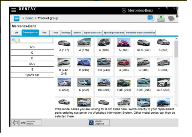Filter by SUV category

pos(32,64)
